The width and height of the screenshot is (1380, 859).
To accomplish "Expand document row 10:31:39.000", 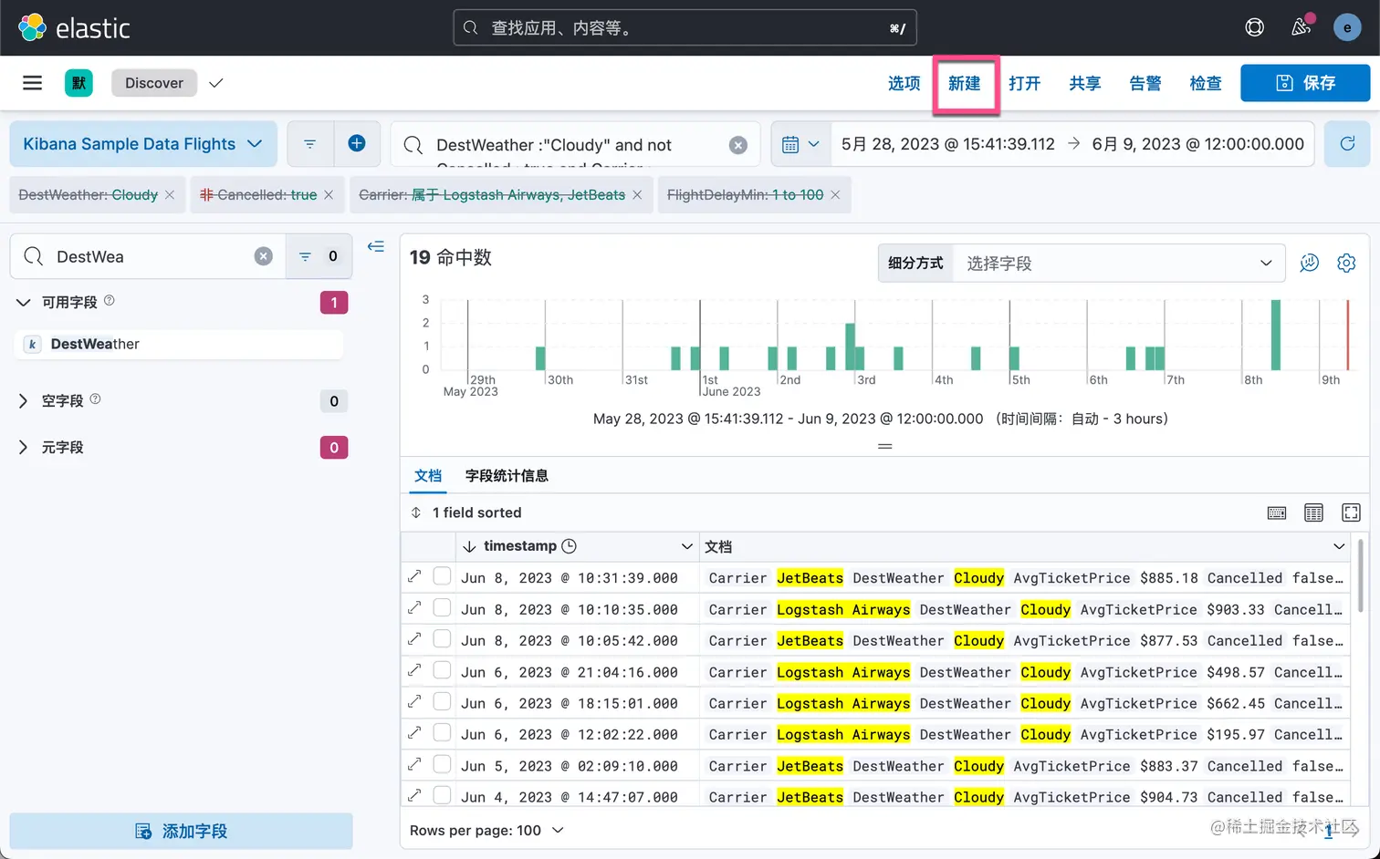I will [x=414, y=576].
